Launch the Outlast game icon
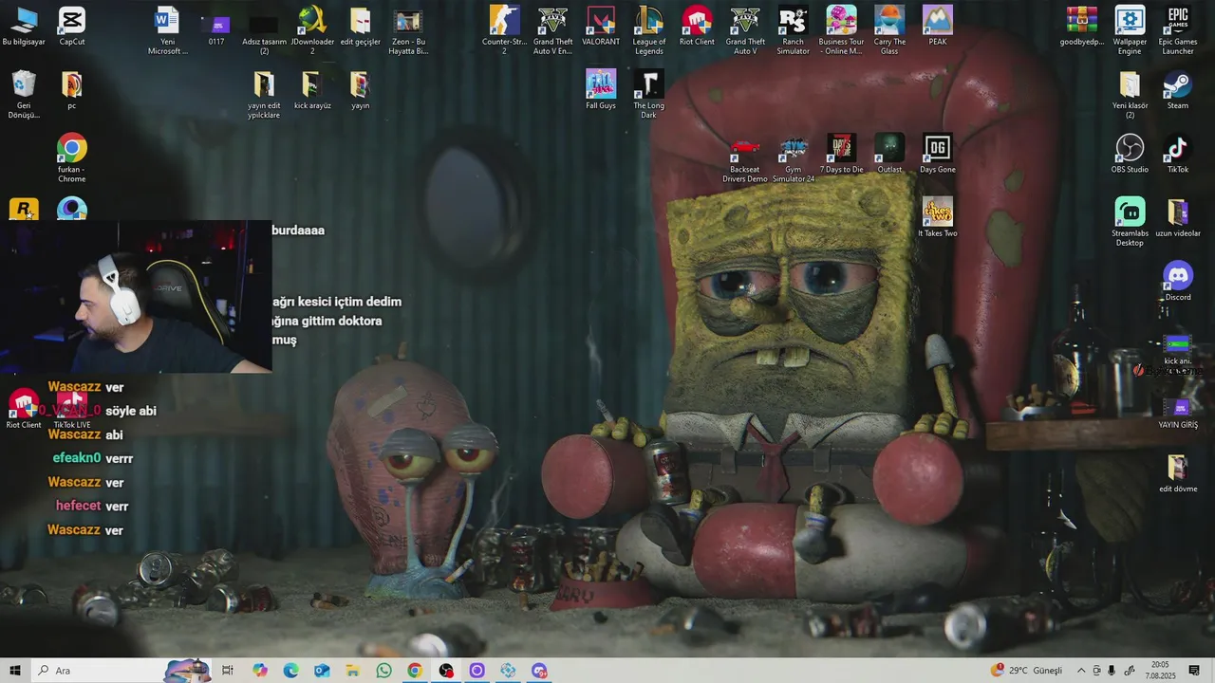Viewport: 1215px width, 683px height. point(889,155)
